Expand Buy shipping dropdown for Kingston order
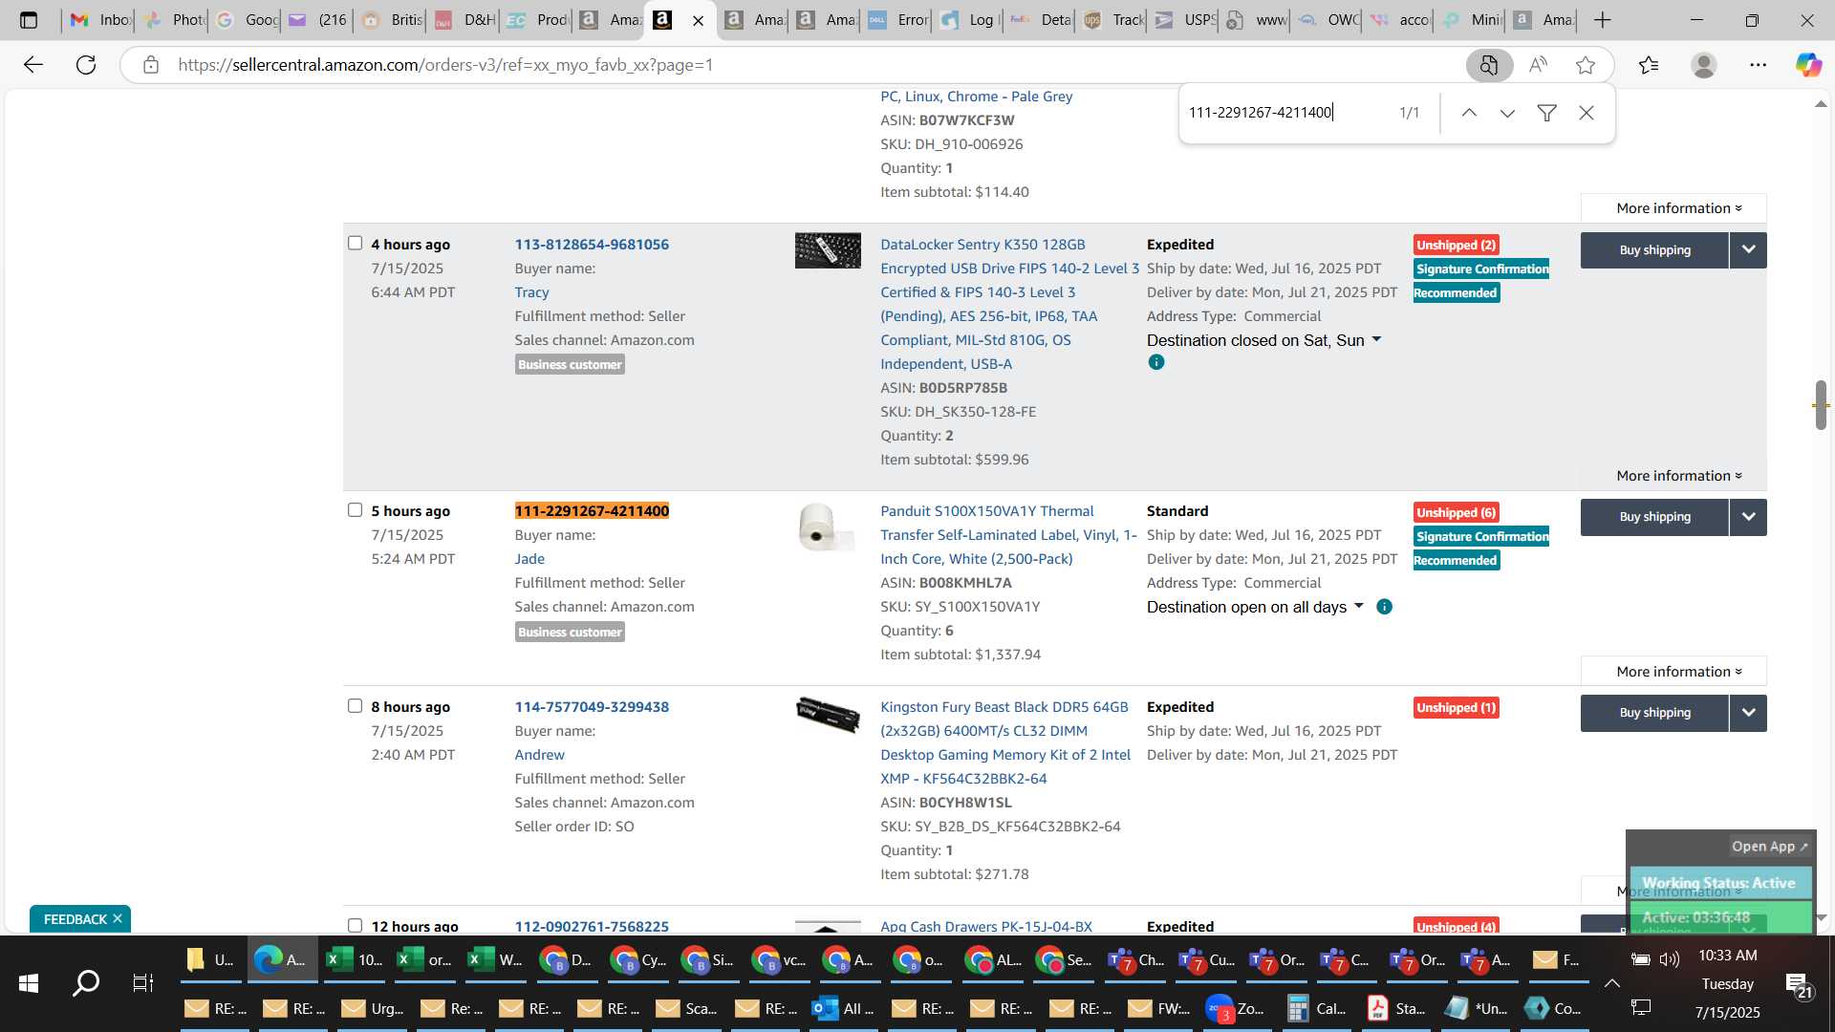The image size is (1835, 1032). tap(1748, 713)
